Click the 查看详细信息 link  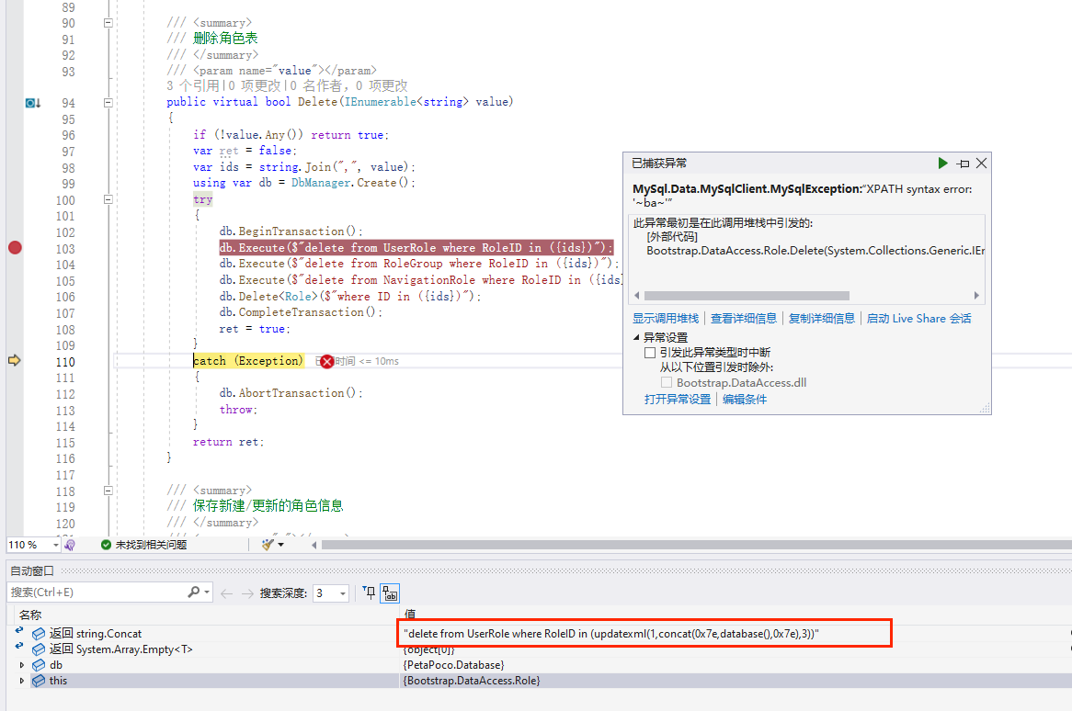click(x=744, y=318)
